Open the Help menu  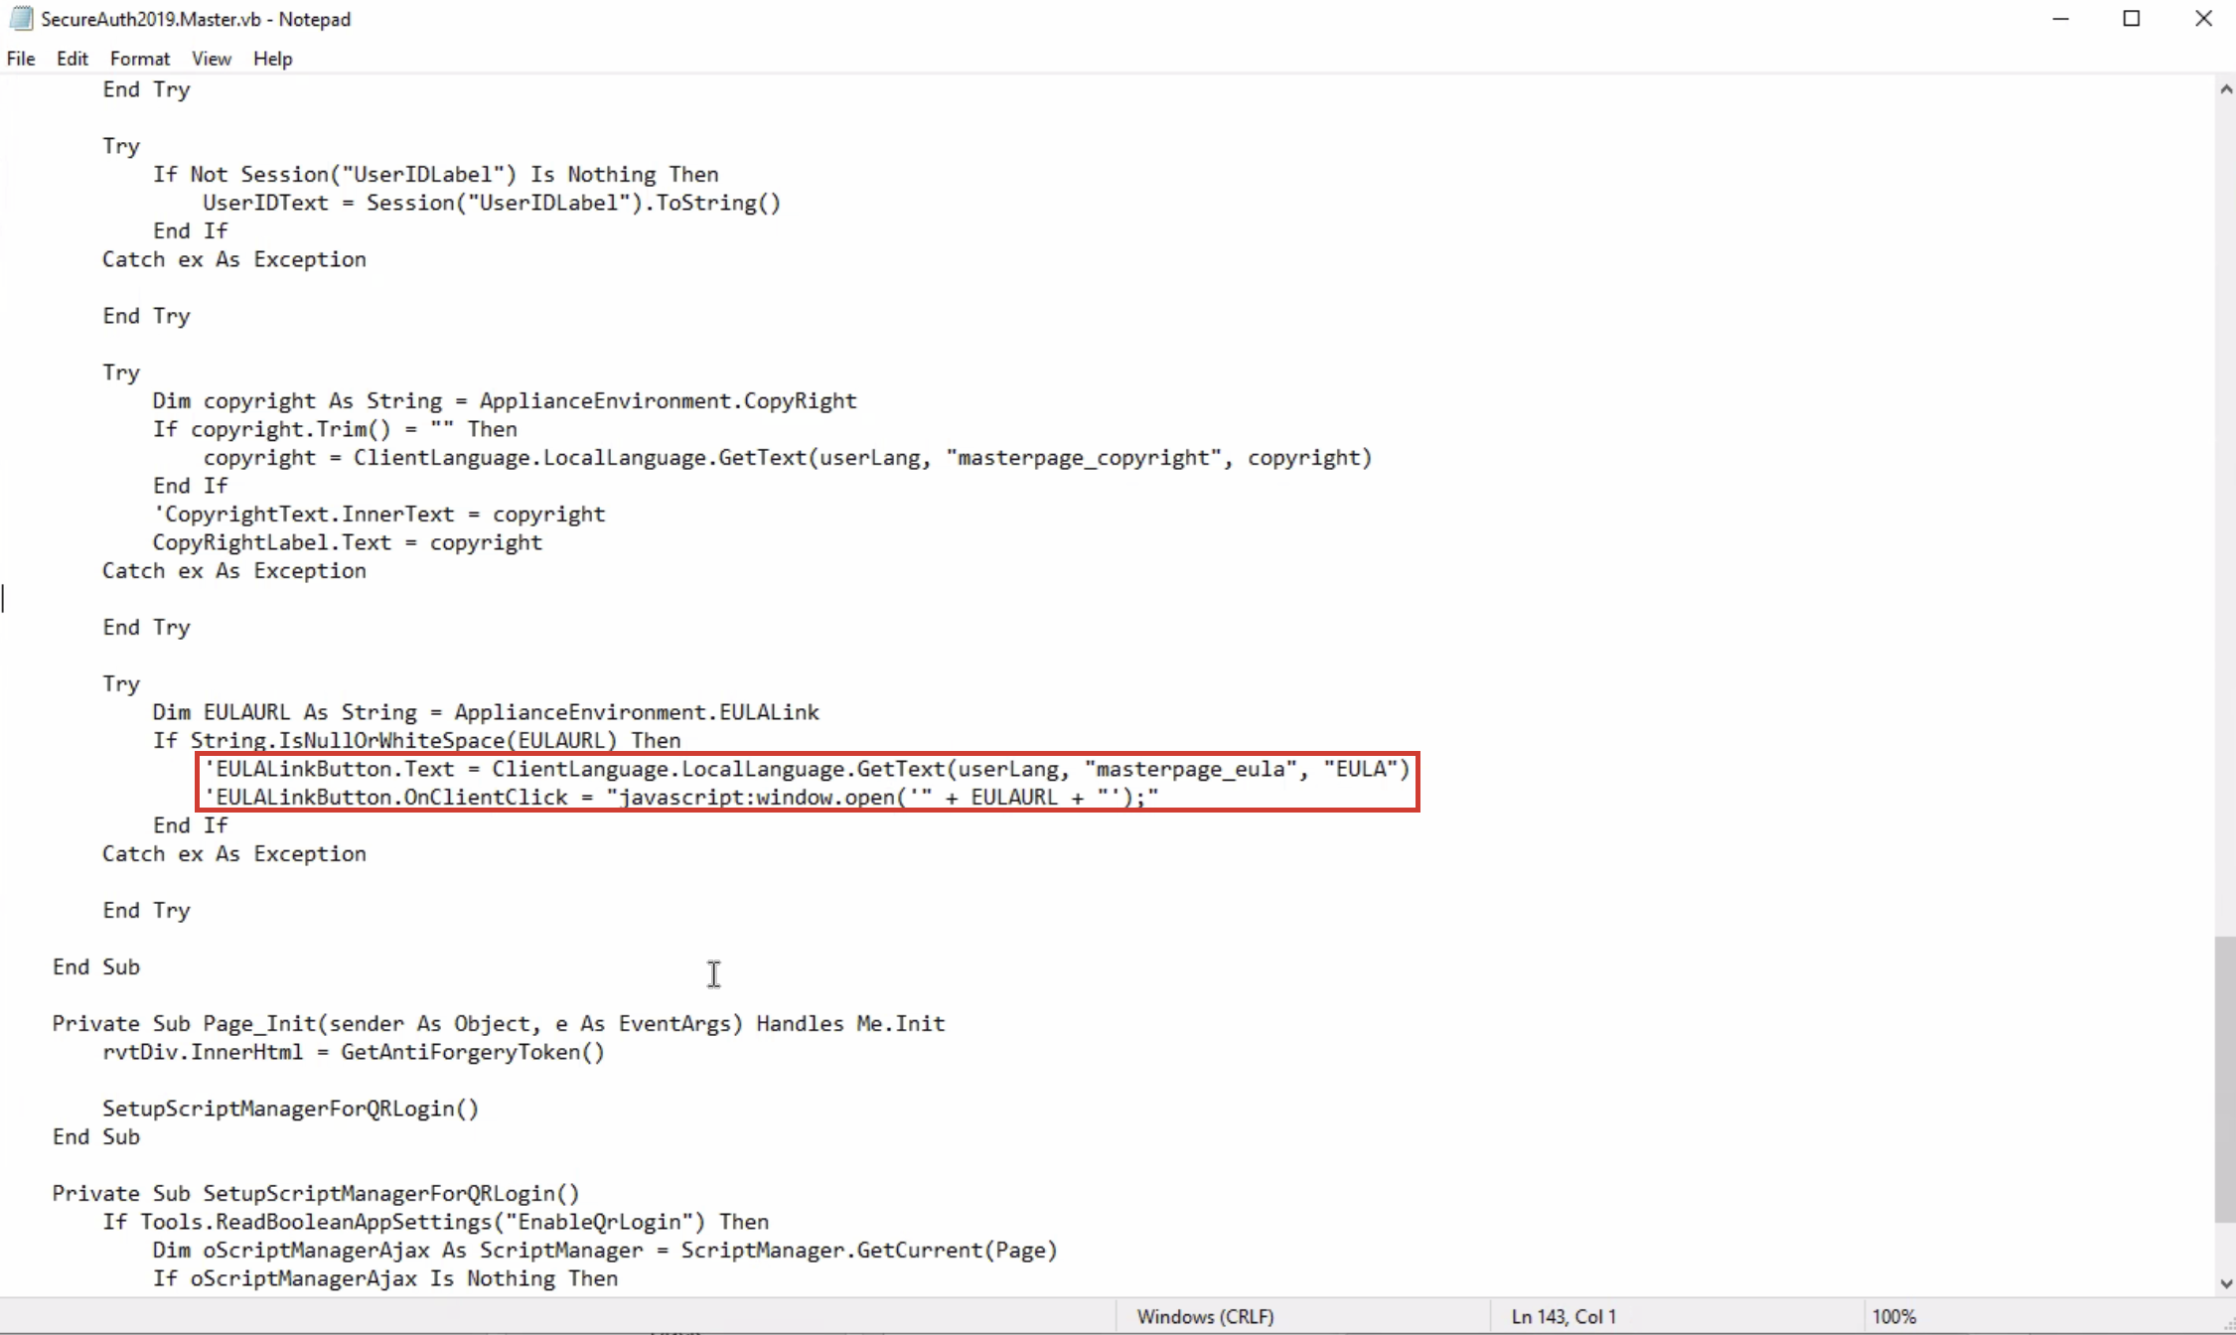pyautogui.click(x=272, y=58)
